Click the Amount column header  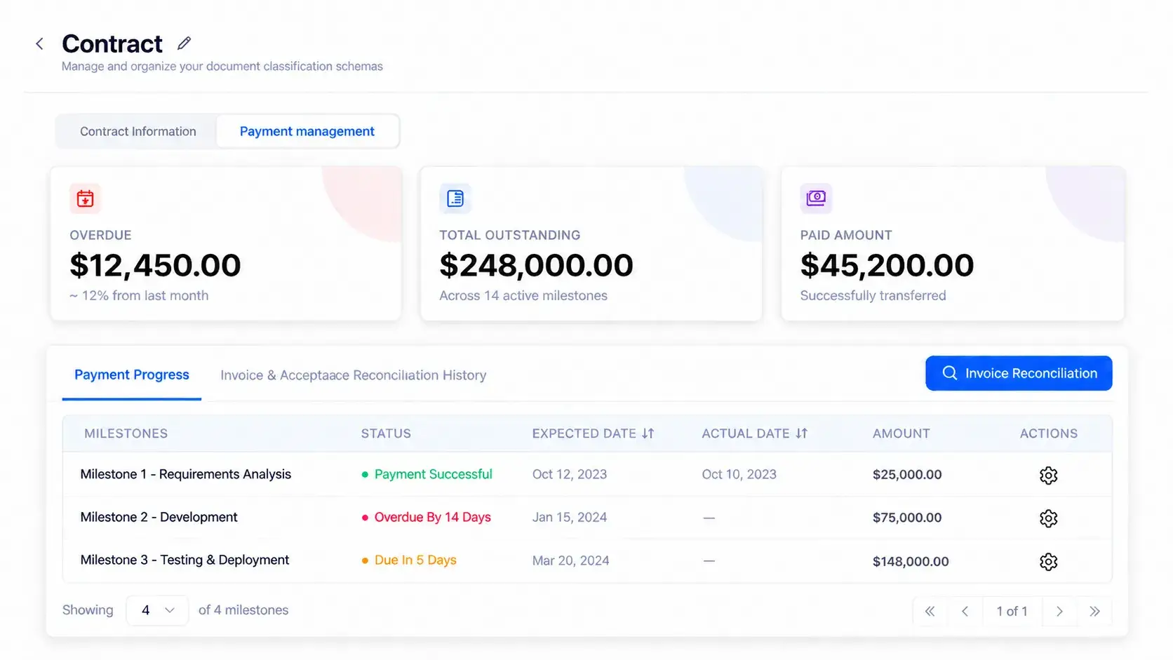point(901,433)
